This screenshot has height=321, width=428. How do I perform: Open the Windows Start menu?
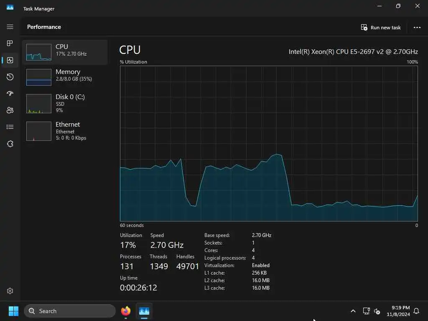(13, 311)
